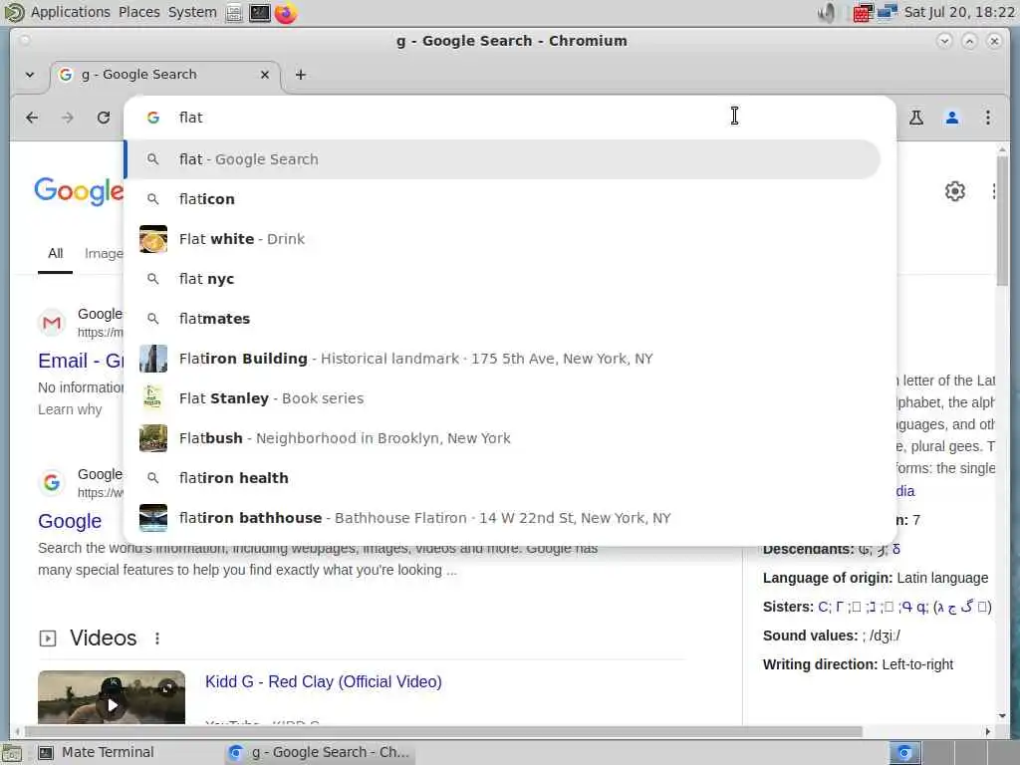Close the 'g - Google Search' tab
The height and width of the screenshot is (765, 1020).
click(265, 75)
